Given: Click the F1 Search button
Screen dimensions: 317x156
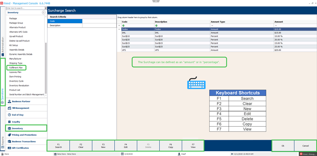Looking at the screenshot, I should (58, 146).
